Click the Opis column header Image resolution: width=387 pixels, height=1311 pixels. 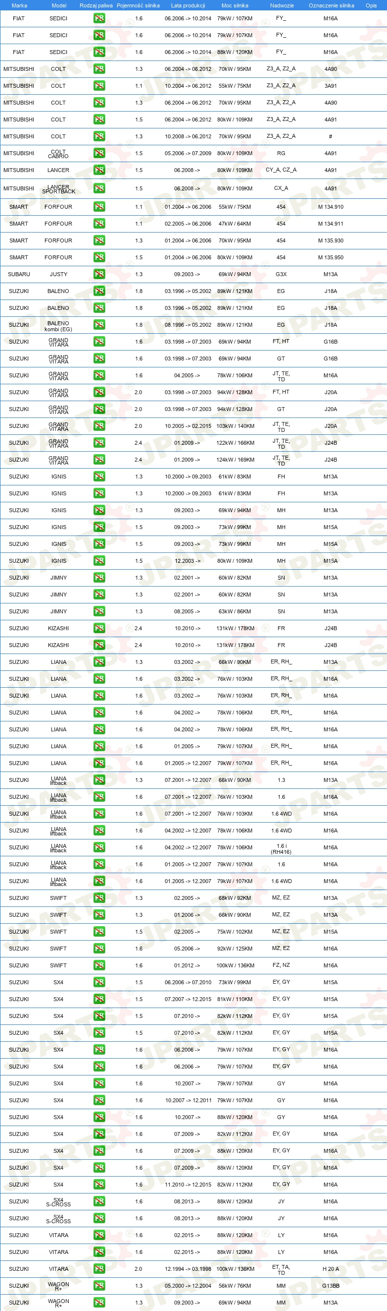(x=371, y=5)
